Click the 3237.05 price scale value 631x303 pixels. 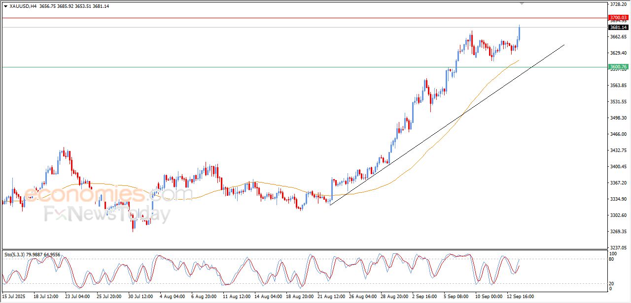coord(618,247)
